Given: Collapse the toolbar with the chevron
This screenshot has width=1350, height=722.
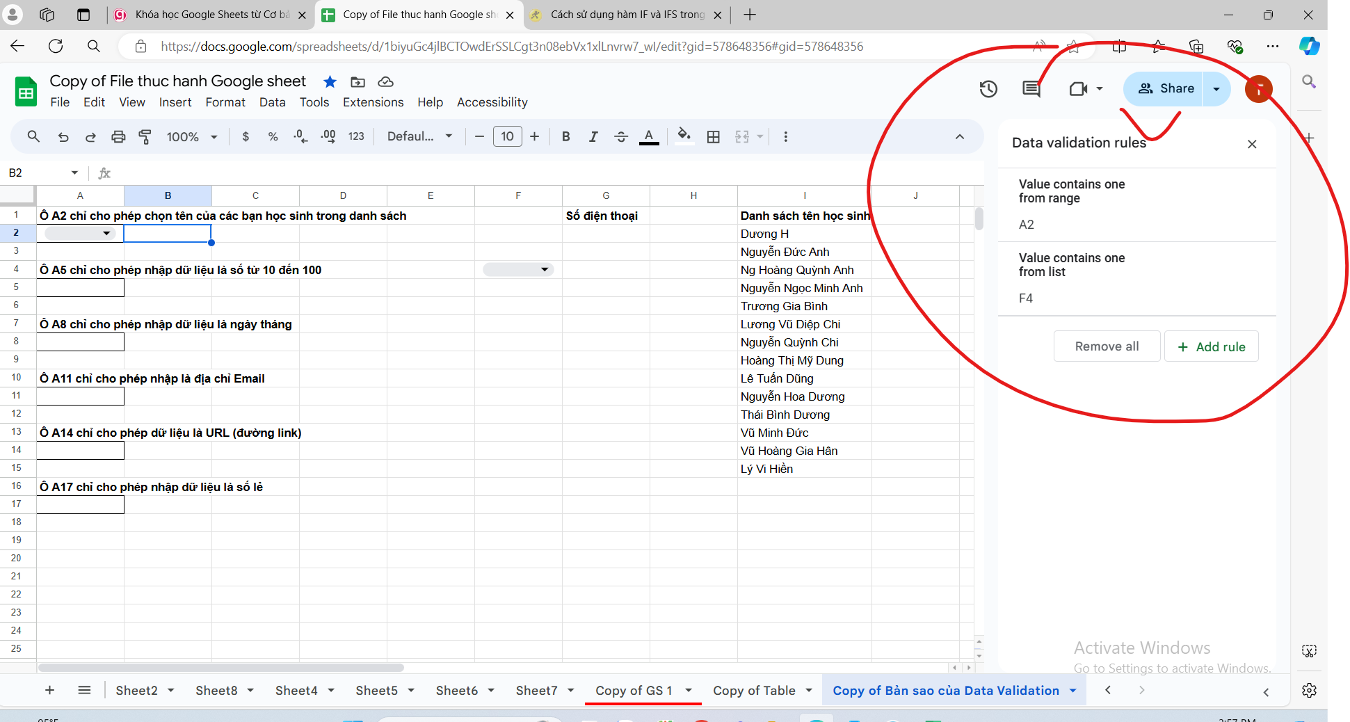Looking at the screenshot, I should coord(960,137).
